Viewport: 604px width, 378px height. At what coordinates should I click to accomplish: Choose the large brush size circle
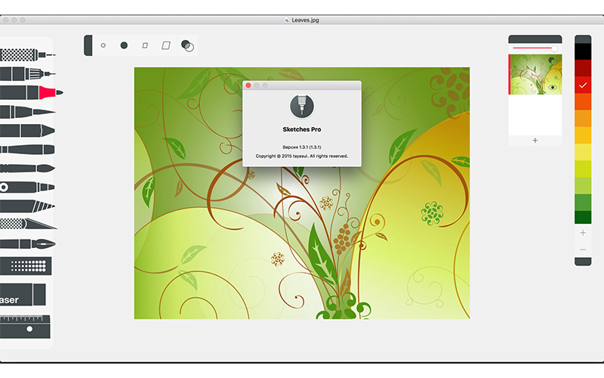124,45
